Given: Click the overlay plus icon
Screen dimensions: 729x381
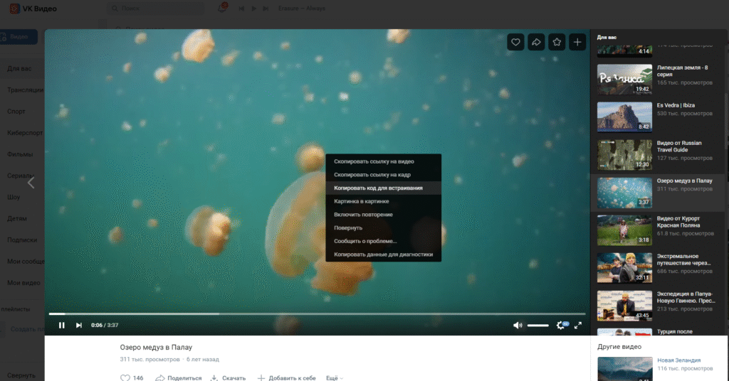Looking at the screenshot, I should click(x=577, y=43).
